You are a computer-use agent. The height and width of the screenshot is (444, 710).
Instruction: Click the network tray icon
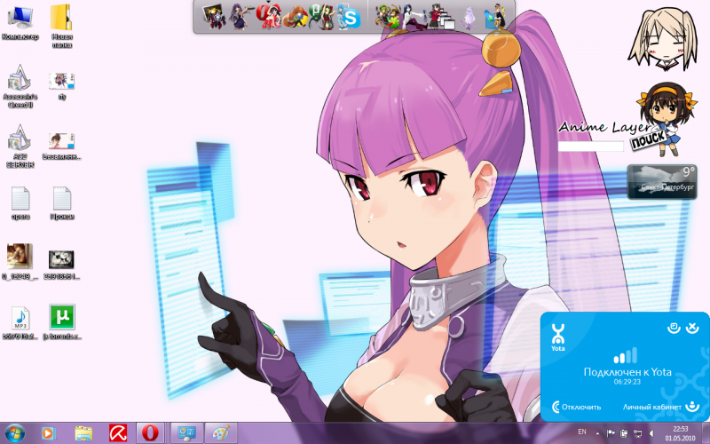637,433
